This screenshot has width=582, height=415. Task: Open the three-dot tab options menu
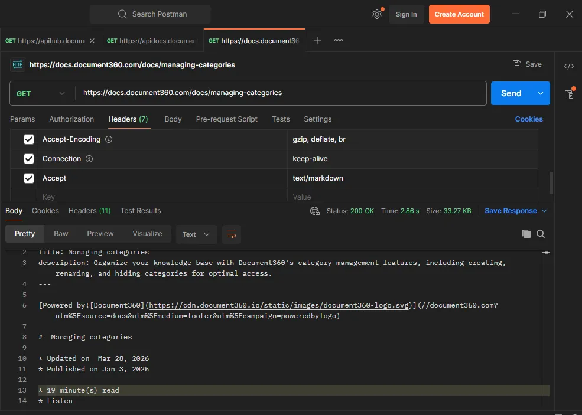point(339,40)
